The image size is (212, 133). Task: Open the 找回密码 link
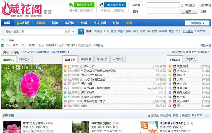pyautogui.click(x=206, y=5)
